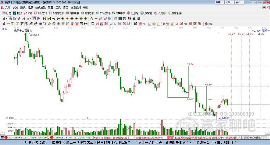Select the hand pan tool
The height and width of the screenshot is (145, 270).
pyautogui.click(x=91, y=19)
